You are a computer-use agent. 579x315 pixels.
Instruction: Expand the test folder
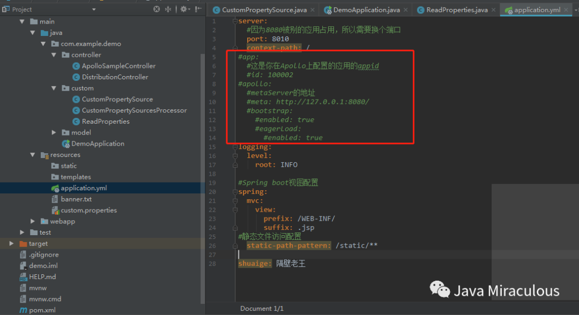(x=22, y=232)
